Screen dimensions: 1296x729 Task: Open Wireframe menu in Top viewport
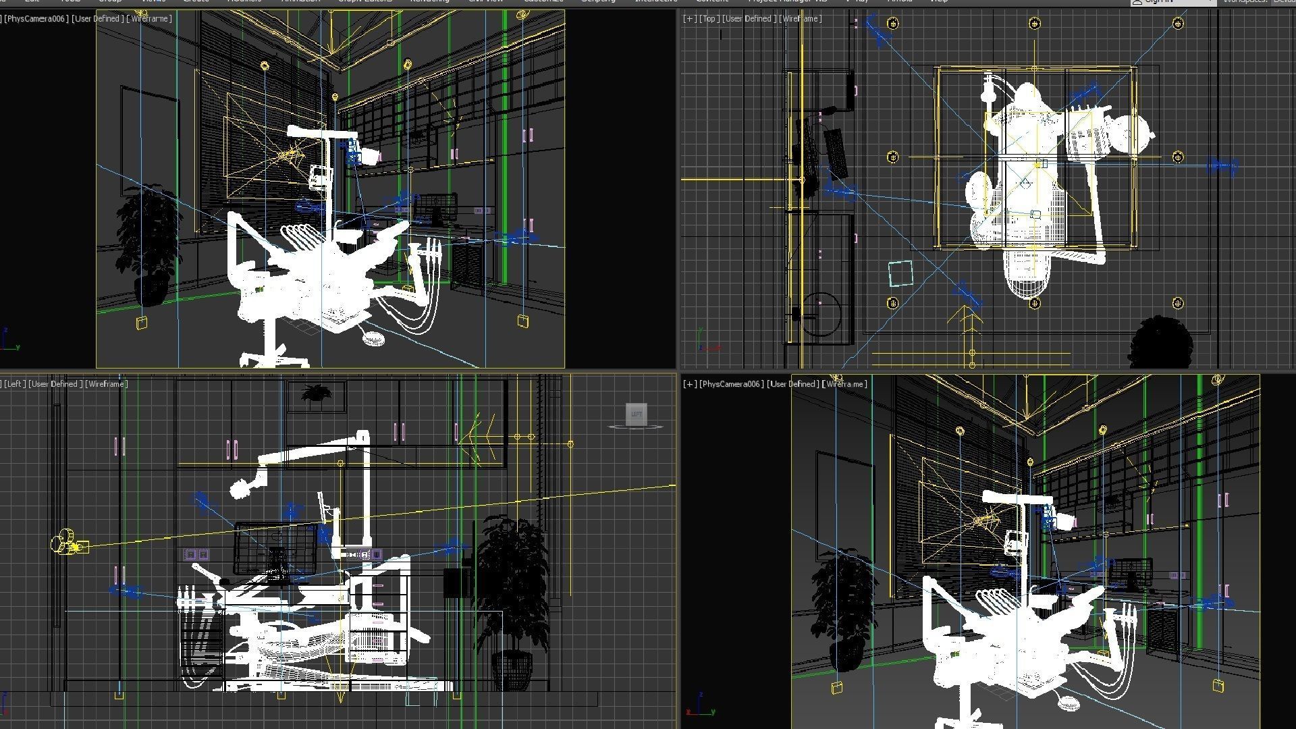click(x=801, y=19)
